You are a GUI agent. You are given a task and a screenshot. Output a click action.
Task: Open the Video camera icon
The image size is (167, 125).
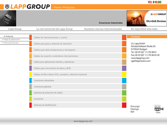click(x=159, y=108)
